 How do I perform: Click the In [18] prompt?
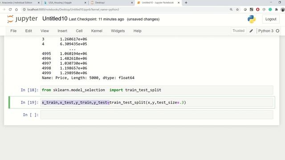30,90
